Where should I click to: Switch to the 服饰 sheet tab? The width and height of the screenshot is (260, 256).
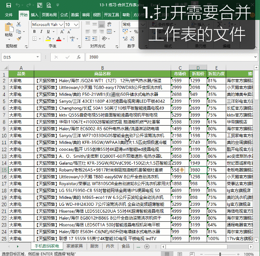tap(94, 246)
